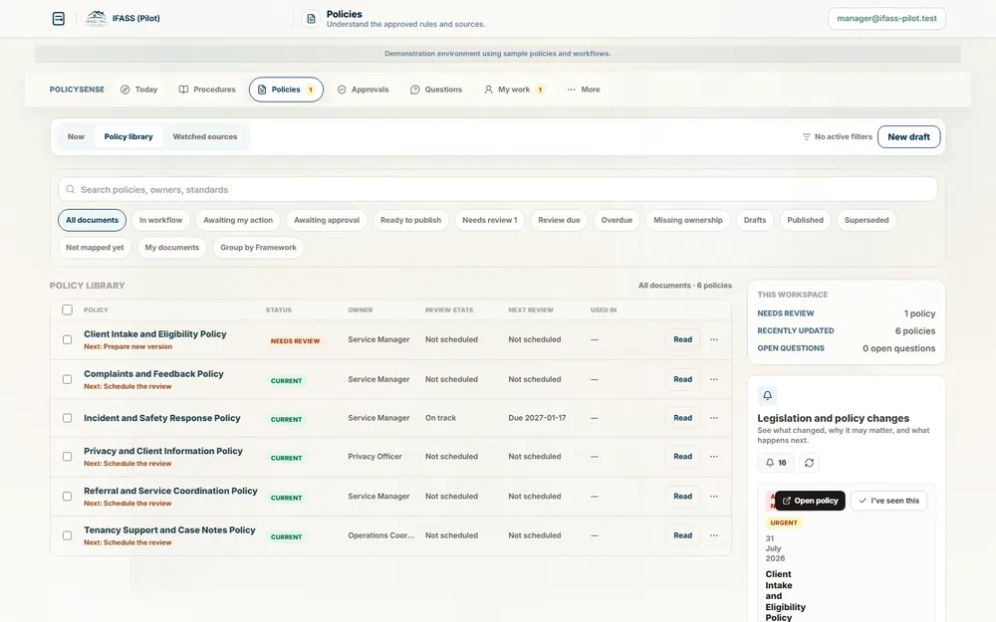The width and height of the screenshot is (996, 622).
Task: Click the I've seen this button
Action: (x=888, y=501)
